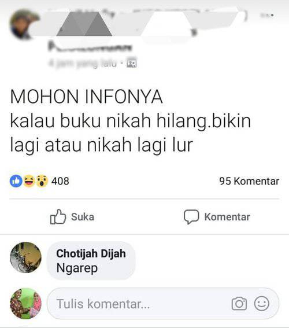
Task: Click Chotijah Dijah's profile picture
Action: tap(25, 257)
